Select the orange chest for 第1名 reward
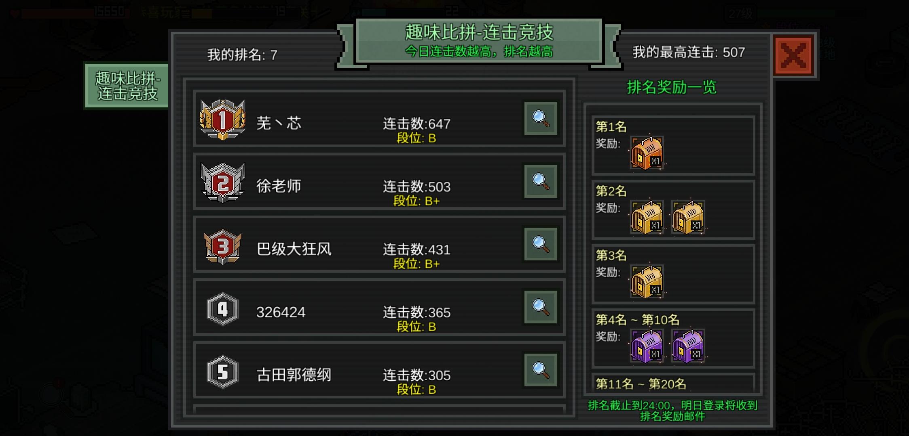Viewport: 909px width, 436px height. [x=647, y=153]
